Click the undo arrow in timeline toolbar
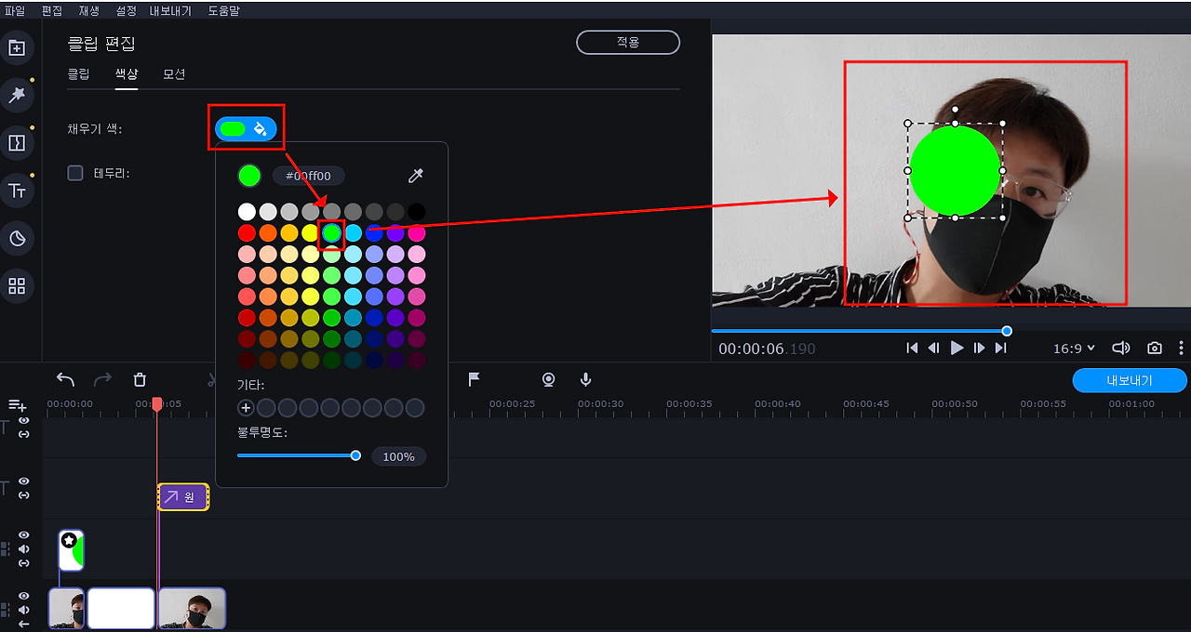 (x=65, y=379)
